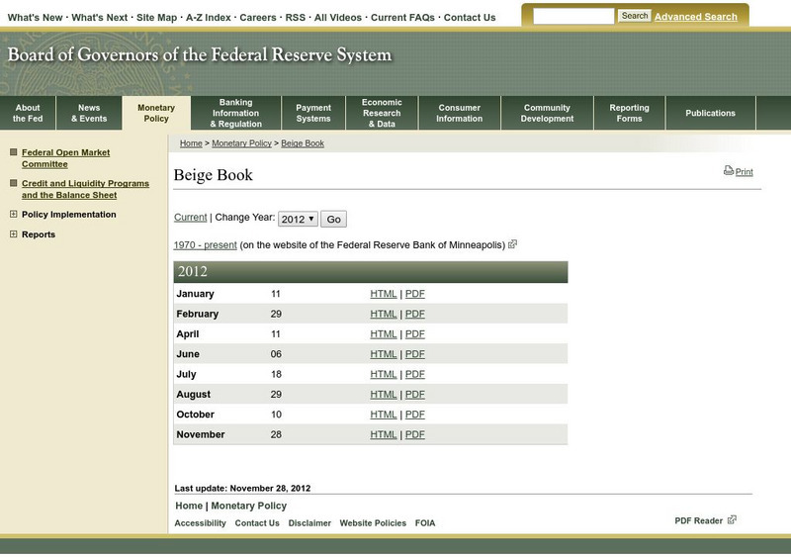Click What's New in top bar

pos(35,17)
